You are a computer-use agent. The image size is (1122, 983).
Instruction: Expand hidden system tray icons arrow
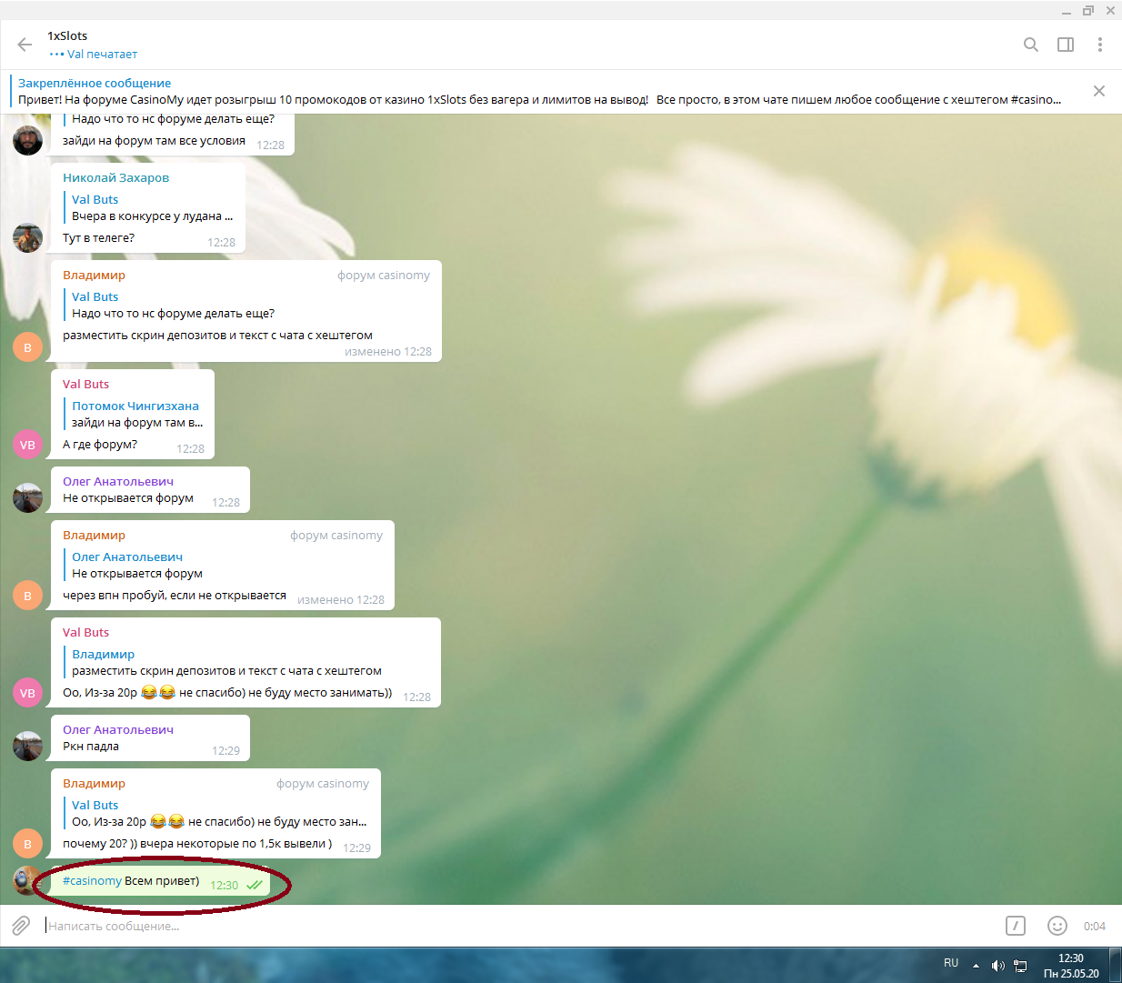pos(976,966)
